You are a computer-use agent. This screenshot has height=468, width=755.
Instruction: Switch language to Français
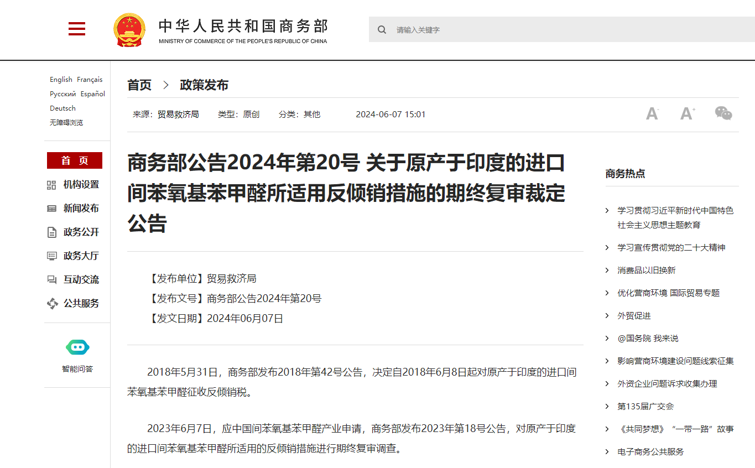point(90,80)
